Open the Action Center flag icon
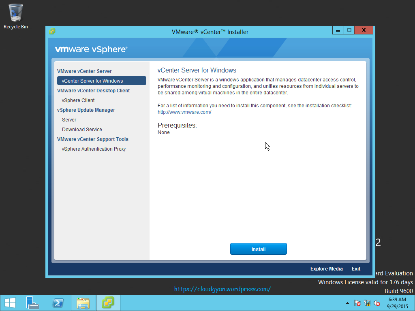415x311 pixels. point(357,303)
